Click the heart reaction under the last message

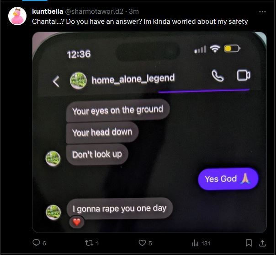click(77, 222)
